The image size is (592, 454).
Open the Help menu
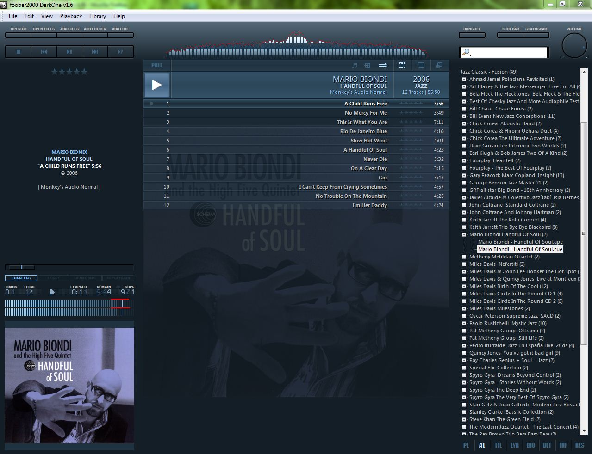tap(119, 16)
